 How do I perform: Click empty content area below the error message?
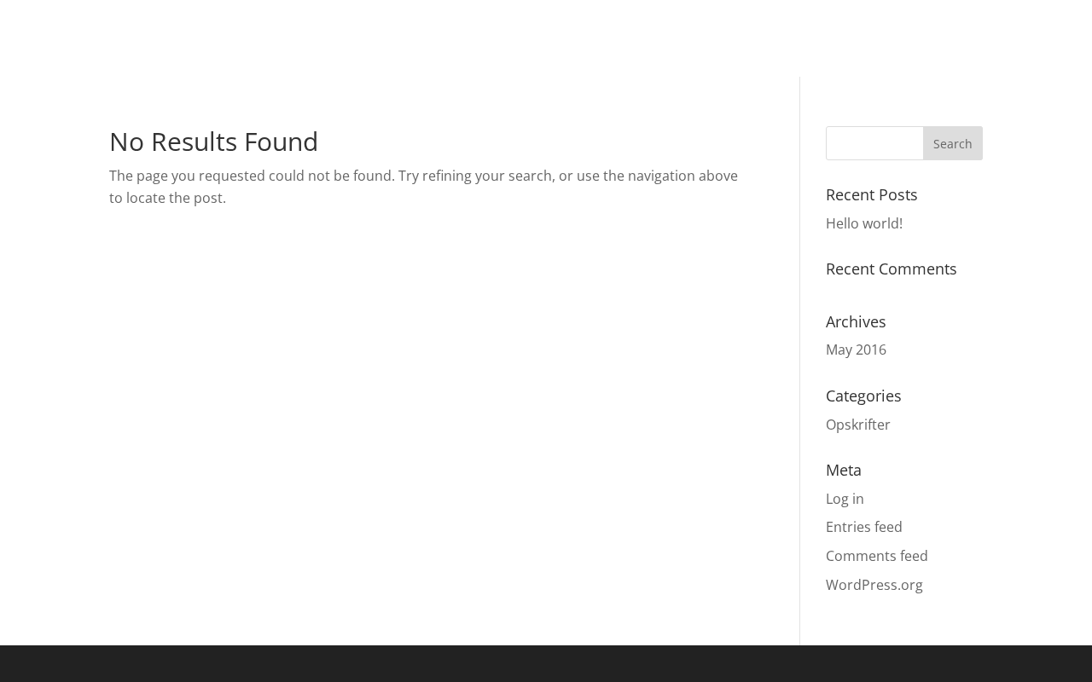coord(427,409)
